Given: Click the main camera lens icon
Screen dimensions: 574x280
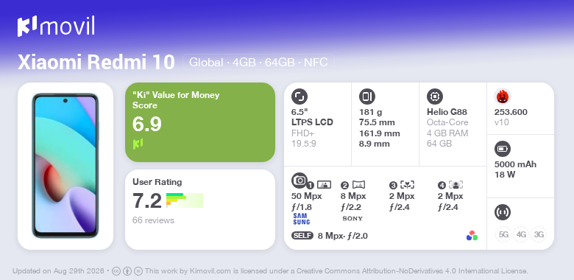Looking at the screenshot, I should pyautogui.click(x=300, y=180).
